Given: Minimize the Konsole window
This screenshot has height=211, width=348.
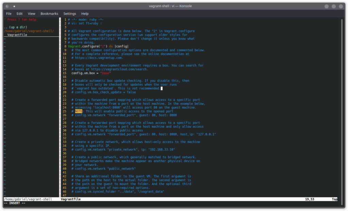Looking at the screenshot, I should [327, 6].
